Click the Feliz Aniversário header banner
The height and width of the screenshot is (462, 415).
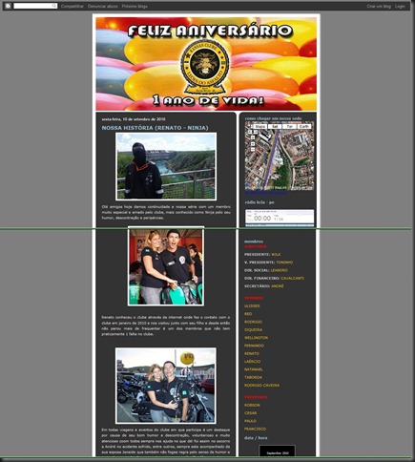click(x=206, y=64)
